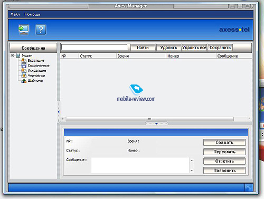This screenshot has width=264, height=199.
Task: Select Черновики in the tree
Action: 36,75
